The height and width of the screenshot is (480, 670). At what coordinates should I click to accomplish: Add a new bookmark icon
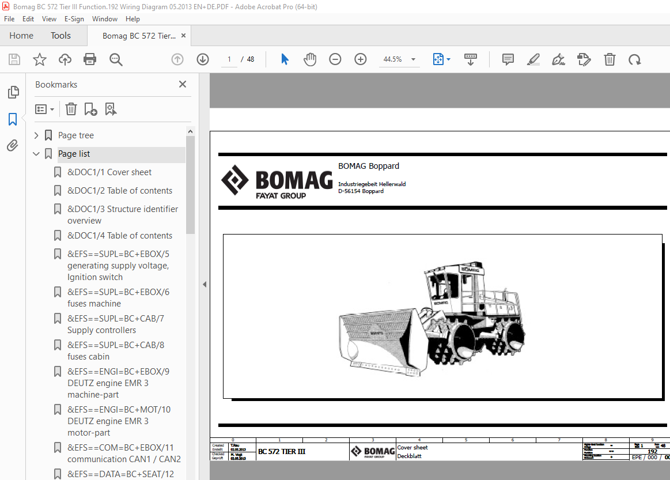point(90,109)
